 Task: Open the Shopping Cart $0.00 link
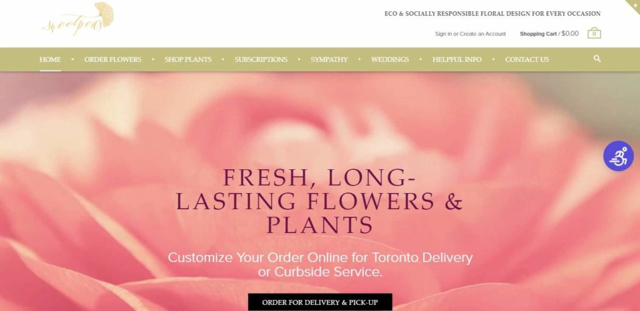549,34
